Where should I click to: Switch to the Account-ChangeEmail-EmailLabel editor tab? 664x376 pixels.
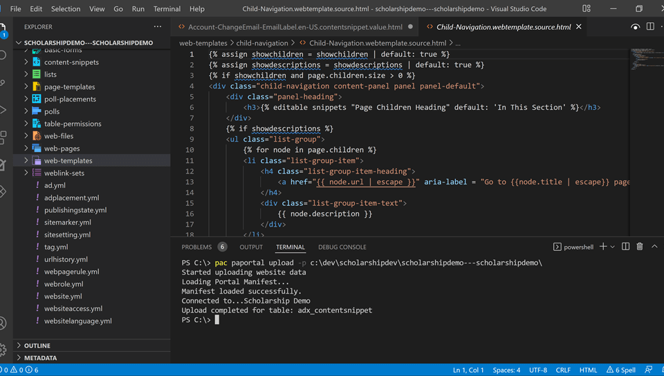[294, 27]
